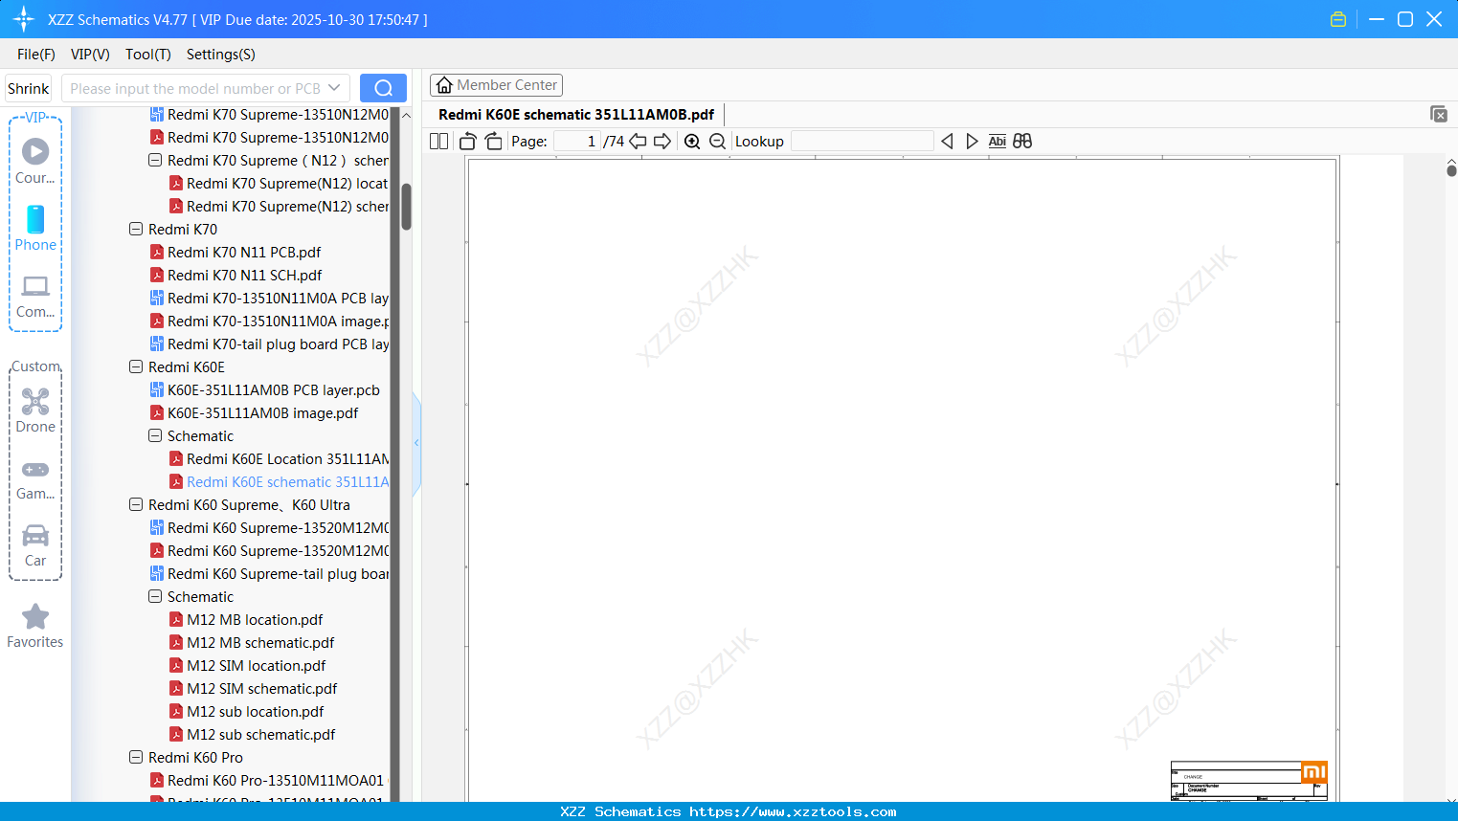Open the File(F) menu

36,55
